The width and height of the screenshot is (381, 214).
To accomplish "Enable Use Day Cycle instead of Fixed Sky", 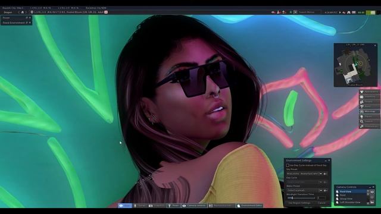I will (x=288, y=165).
